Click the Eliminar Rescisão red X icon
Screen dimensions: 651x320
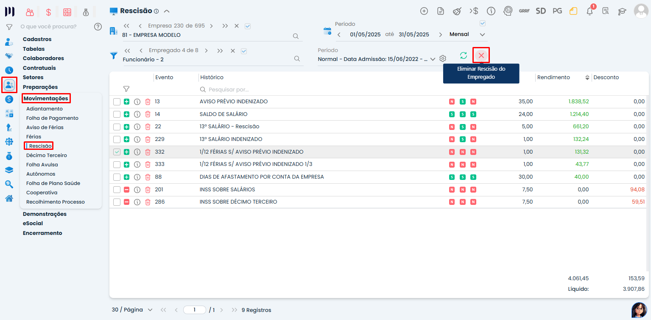coord(481,55)
